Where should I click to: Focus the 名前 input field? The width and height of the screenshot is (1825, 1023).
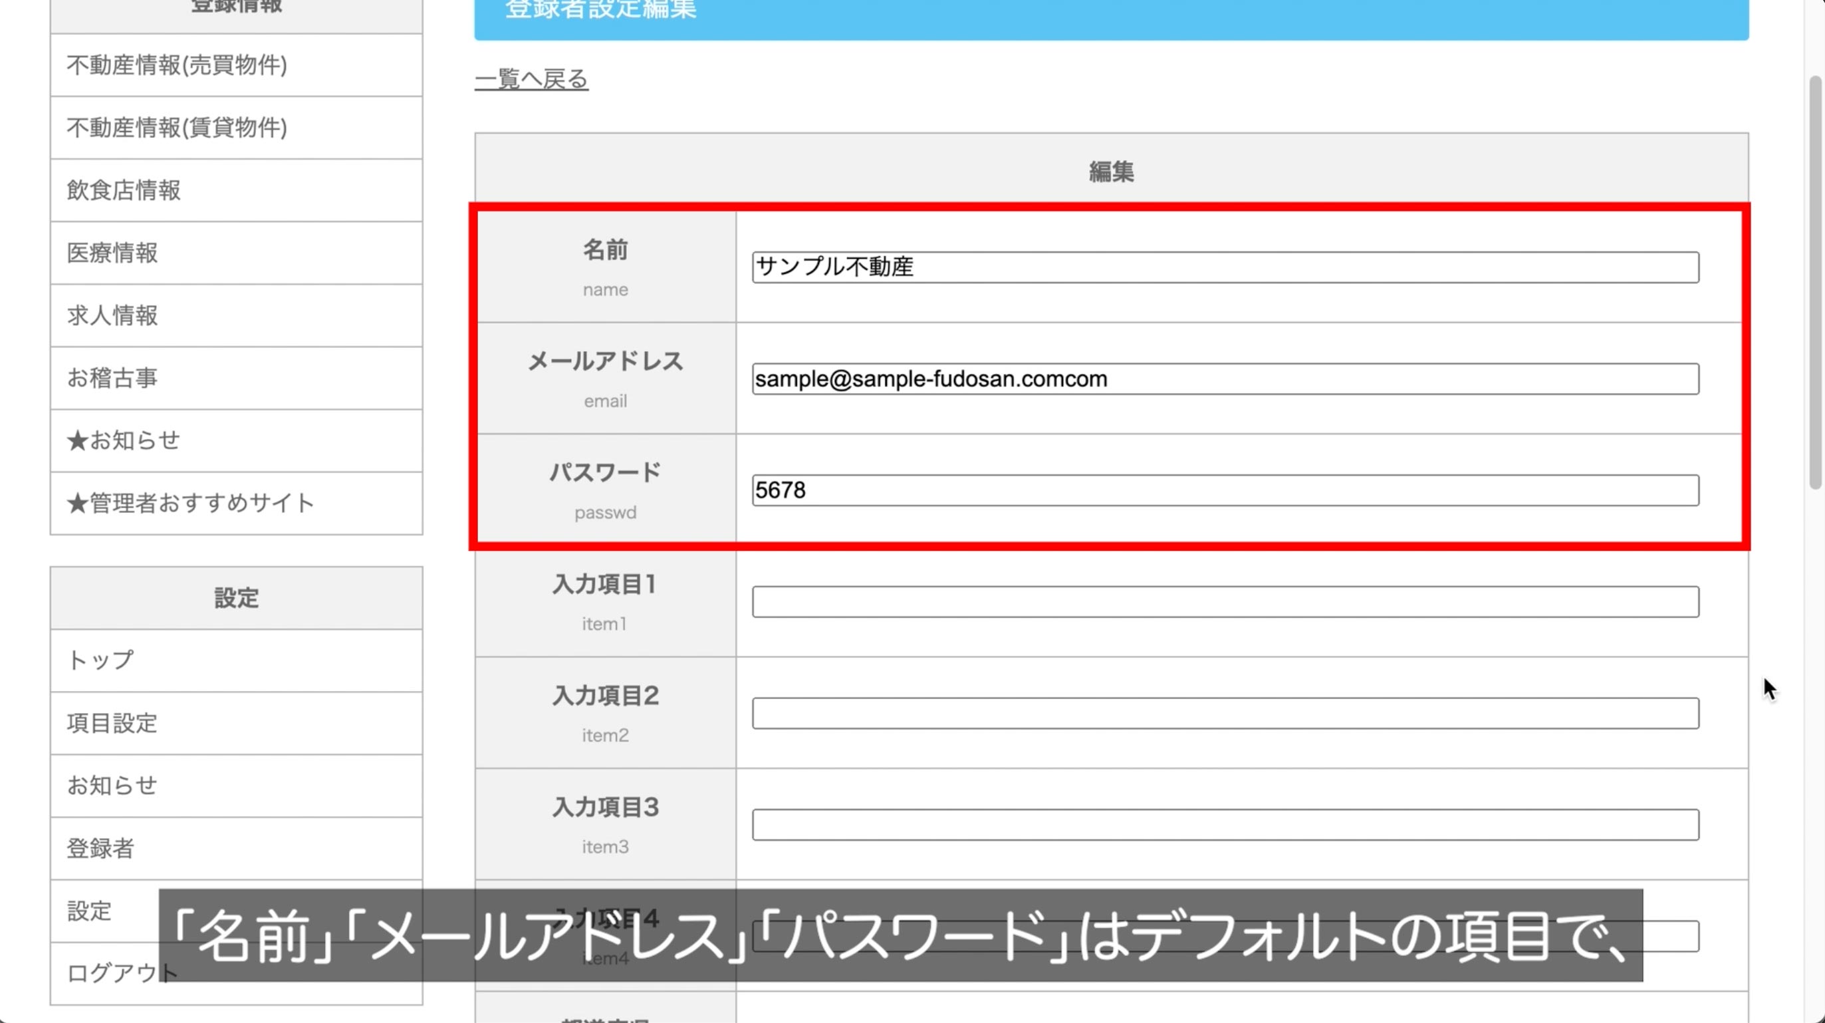pyautogui.click(x=1225, y=267)
